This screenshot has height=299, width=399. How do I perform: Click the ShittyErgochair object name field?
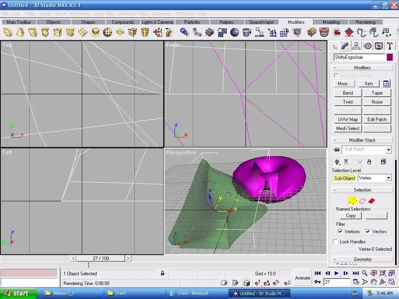(359, 57)
